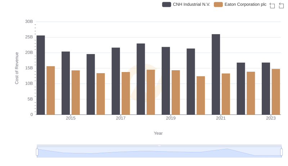
Task: Click the Eaton Corporation orange legend swatch
Action: coord(218,4)
